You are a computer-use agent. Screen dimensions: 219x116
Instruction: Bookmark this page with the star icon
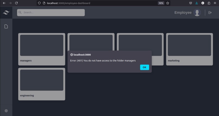[x=168, y=3]
